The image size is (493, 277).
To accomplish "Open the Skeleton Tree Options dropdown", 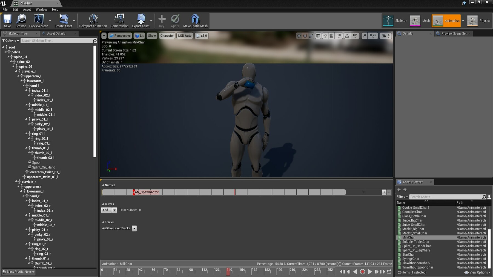I will click(x=11, y=40).
